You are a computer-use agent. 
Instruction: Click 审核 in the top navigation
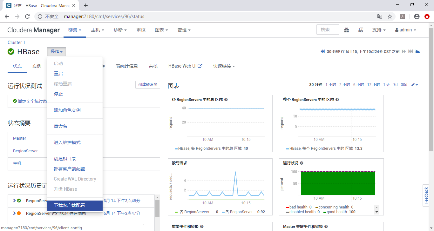141,30
